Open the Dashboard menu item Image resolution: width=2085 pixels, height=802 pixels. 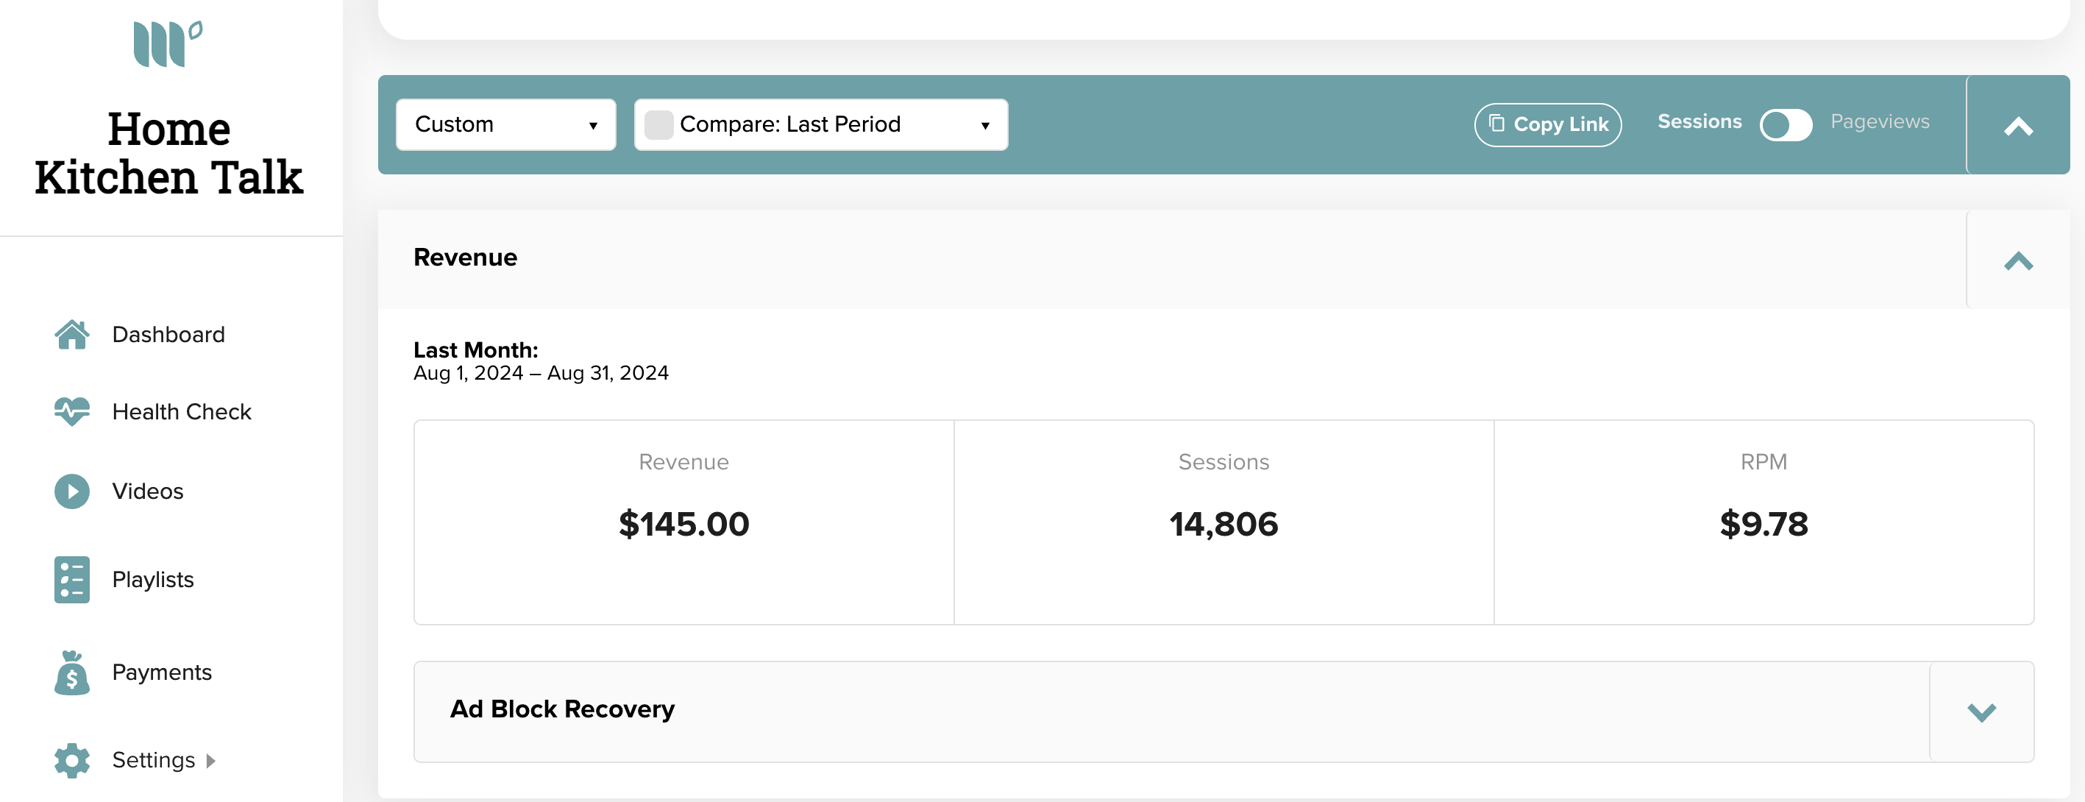168,334
